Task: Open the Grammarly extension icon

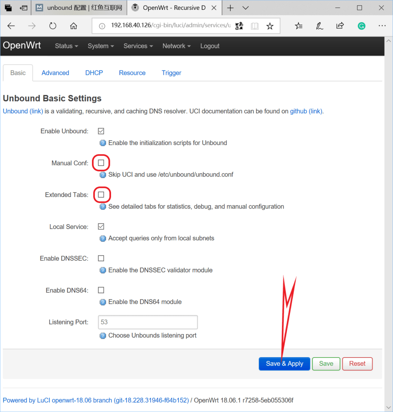Action: (361, 26)
